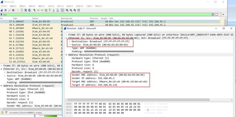Expand Frame 37 in main details pane
This screenshot has width=236, height=117.
[1, 66]
